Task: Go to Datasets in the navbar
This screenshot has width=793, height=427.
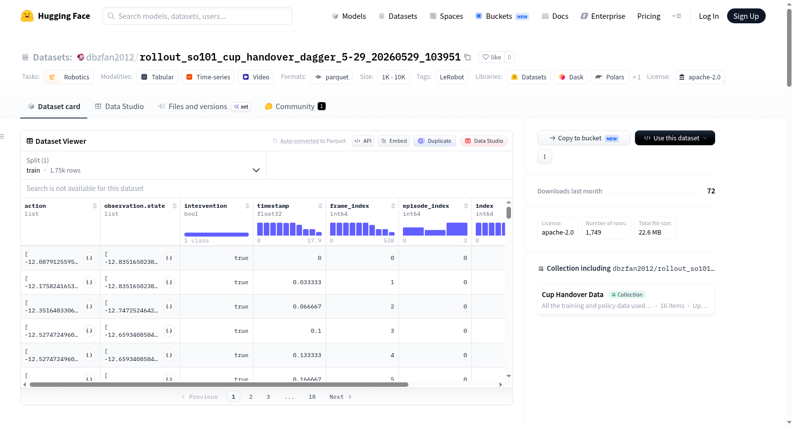Action: click(x=398, y=16)
